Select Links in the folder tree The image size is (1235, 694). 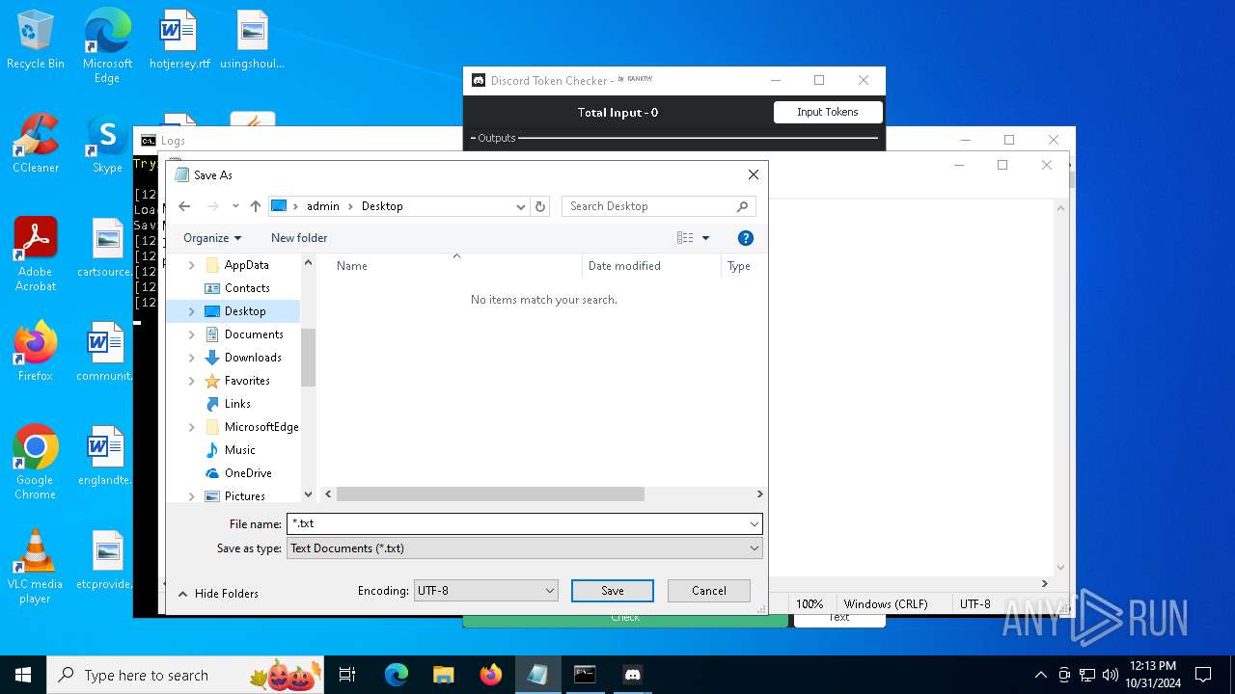click(237, 404)
